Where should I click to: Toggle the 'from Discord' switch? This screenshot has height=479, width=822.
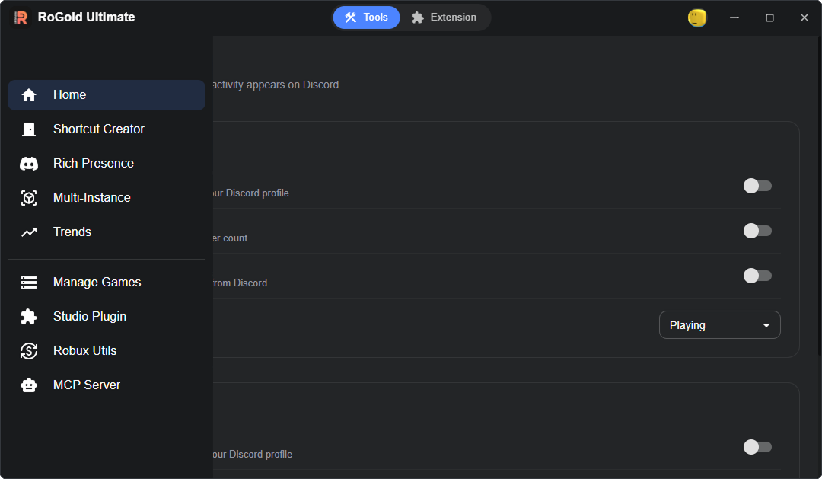click(x=757, y=276)
